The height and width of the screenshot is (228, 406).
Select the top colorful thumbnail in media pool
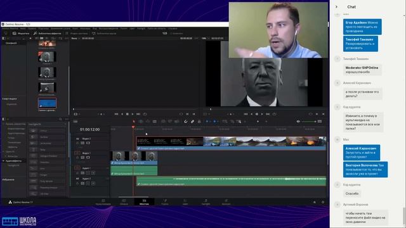tap(47, 44)
